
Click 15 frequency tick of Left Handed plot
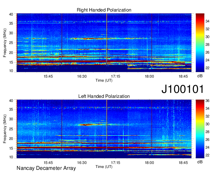(11, 149)
